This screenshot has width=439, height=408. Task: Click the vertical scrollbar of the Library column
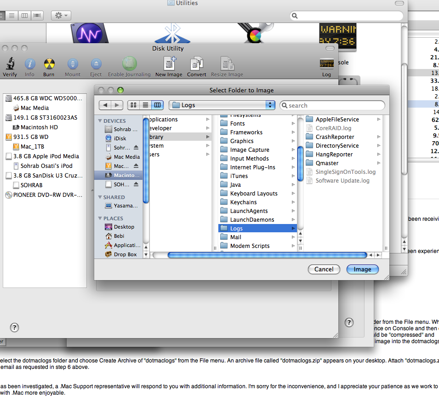coord(301,164)
